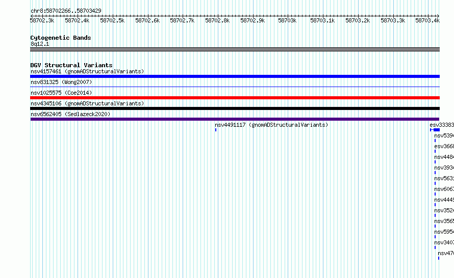This screenshot has height=278, width=454.
Task: Open nsv831325 (Wong2007) label
Action: (61, 82)
